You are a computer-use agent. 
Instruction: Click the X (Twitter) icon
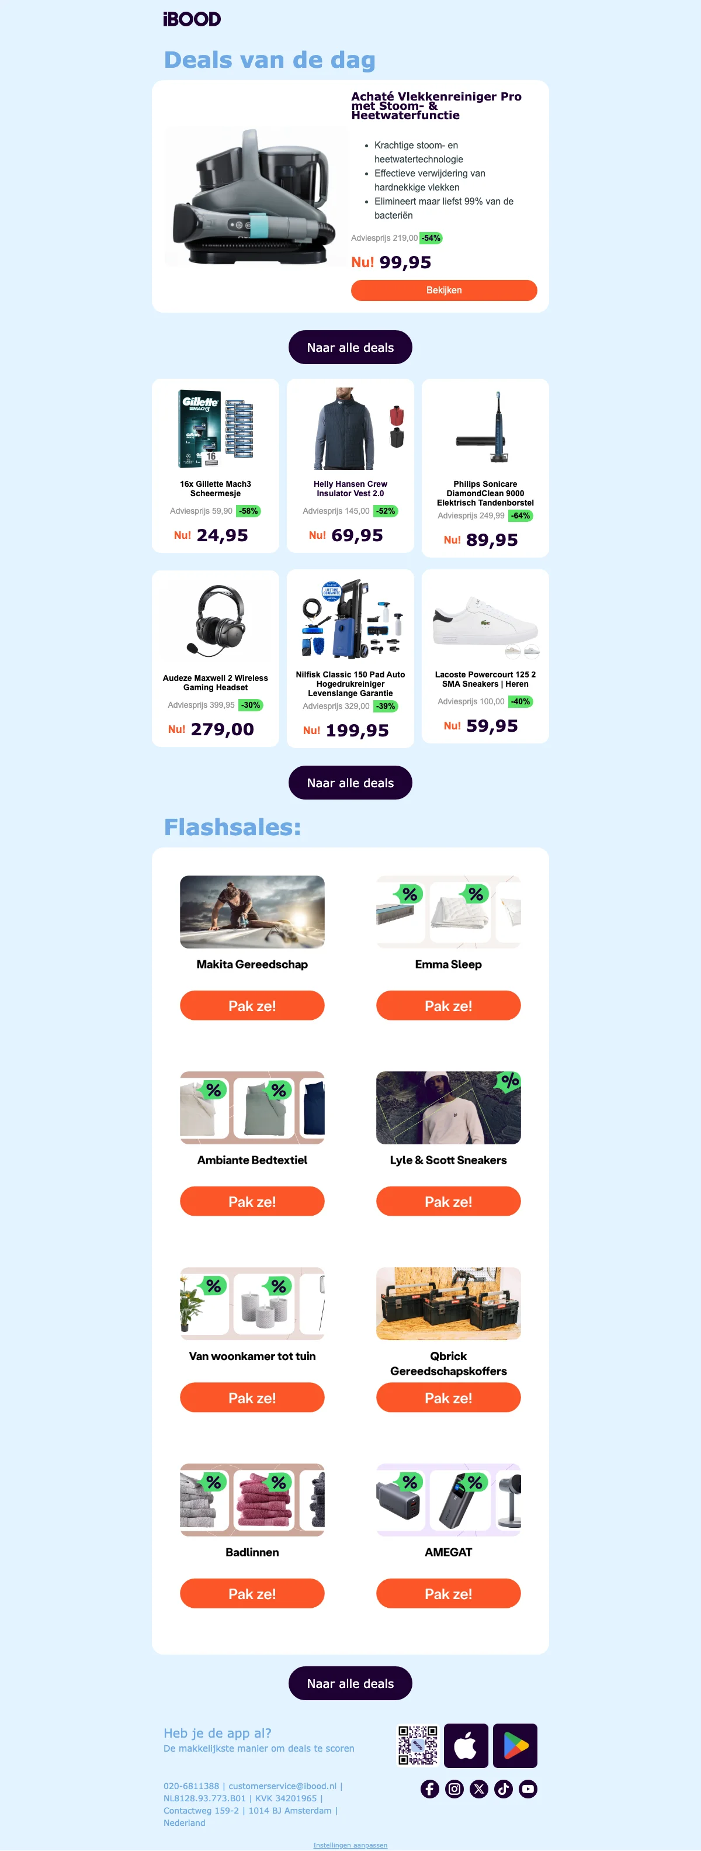(479, 1788)
